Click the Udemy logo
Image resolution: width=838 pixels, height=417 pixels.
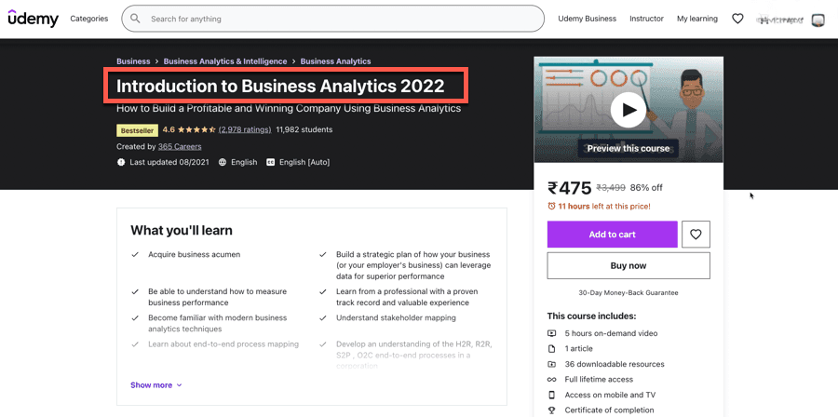[34, 19]
